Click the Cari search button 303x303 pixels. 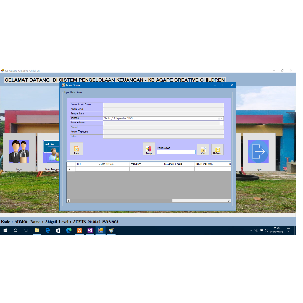click(203, 149)
